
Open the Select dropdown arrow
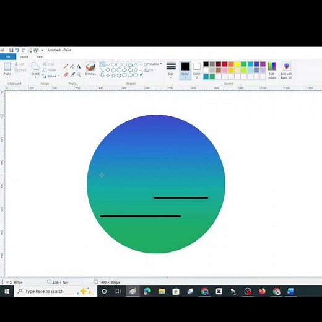click(x=35, y=77)
